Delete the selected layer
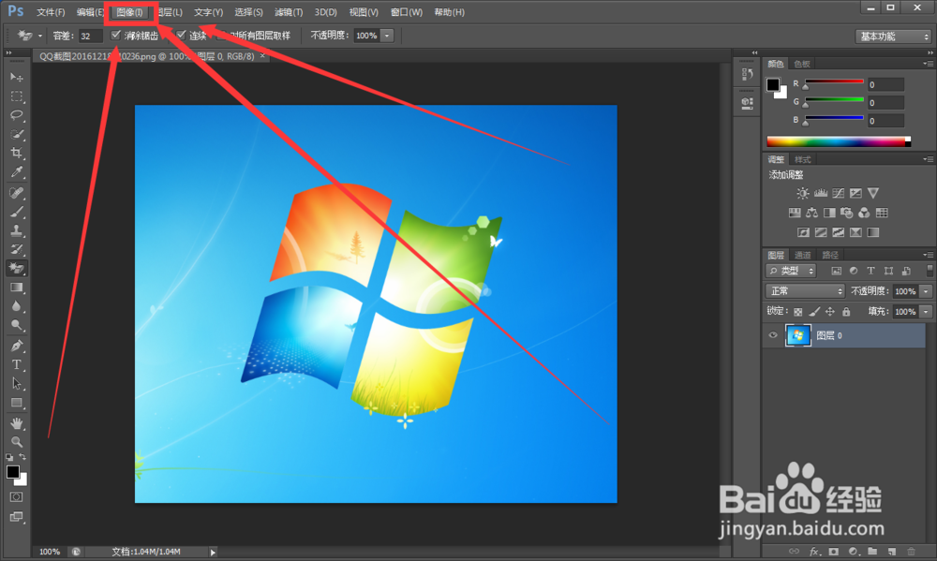Image resolution: width=937 pixels, height=561 pixels. pyautogui.click(x=911, y=552)
